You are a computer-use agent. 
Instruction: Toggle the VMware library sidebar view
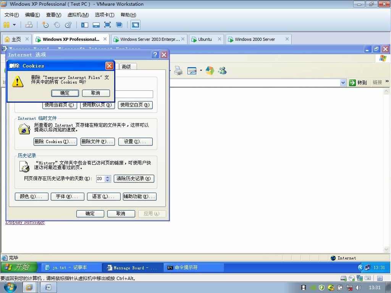click(x=85, y=25)
